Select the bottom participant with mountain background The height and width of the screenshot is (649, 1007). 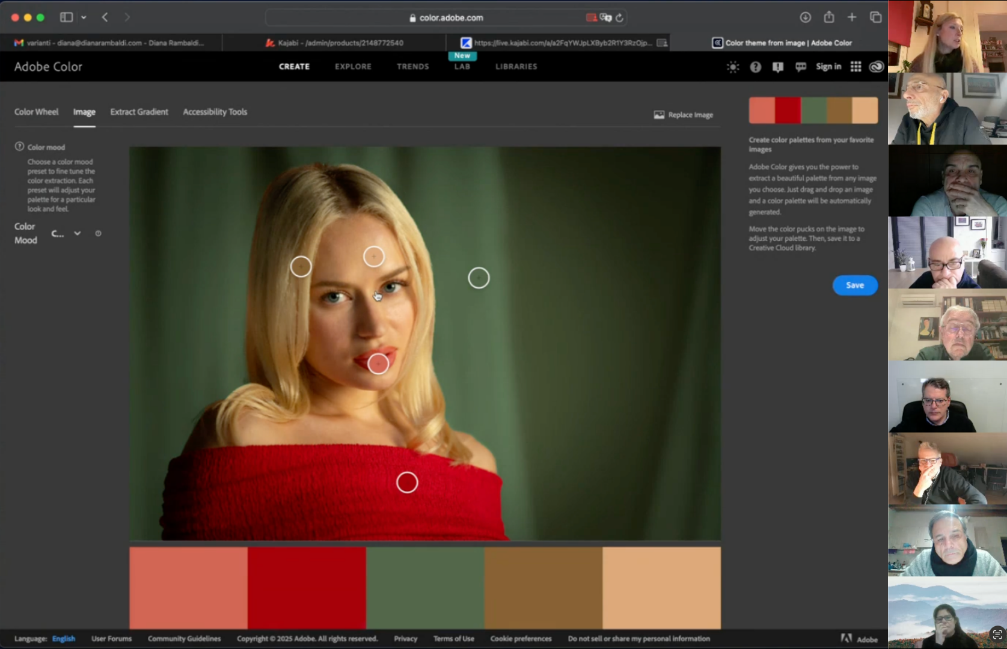pyautogui.click(x=947, y=613)
